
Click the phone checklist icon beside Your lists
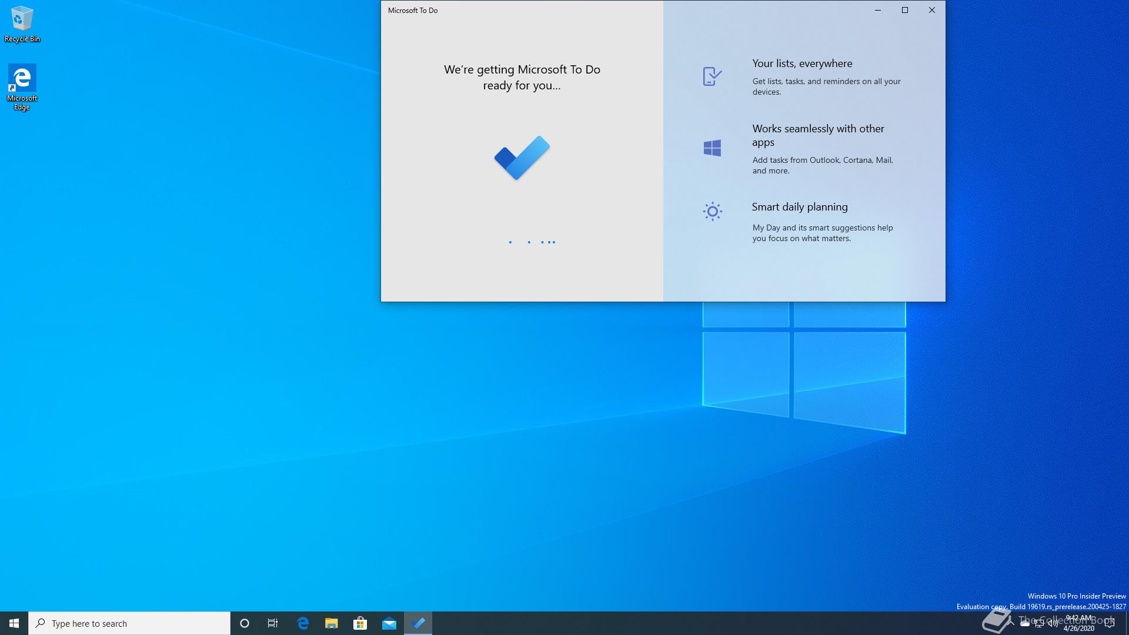712,76
